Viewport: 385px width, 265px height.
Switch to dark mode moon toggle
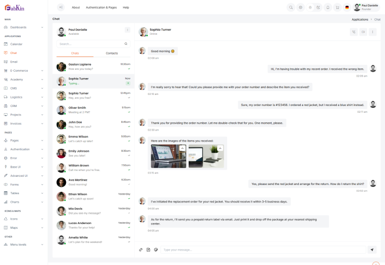pos(319,7)
